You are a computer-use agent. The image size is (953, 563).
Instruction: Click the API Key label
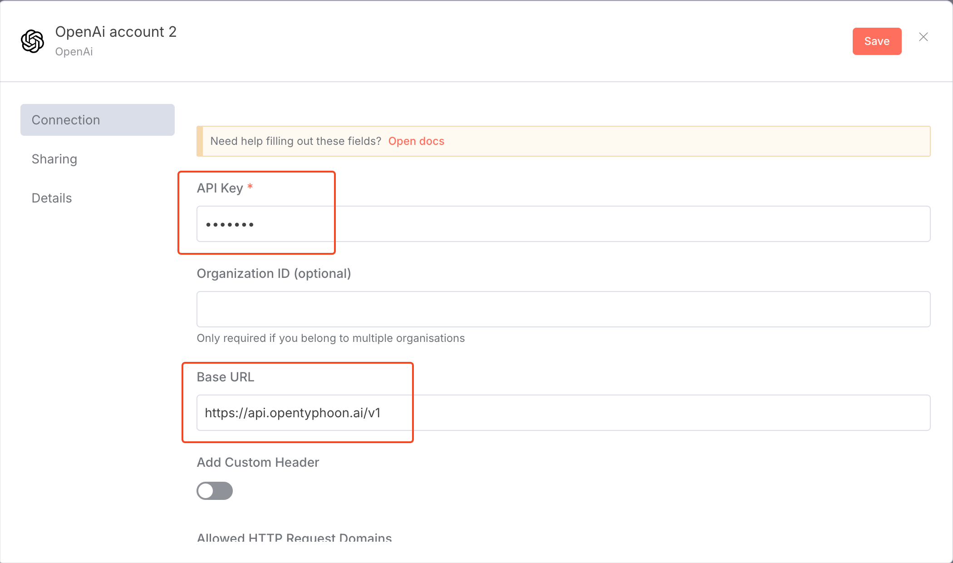coord(220,188)
